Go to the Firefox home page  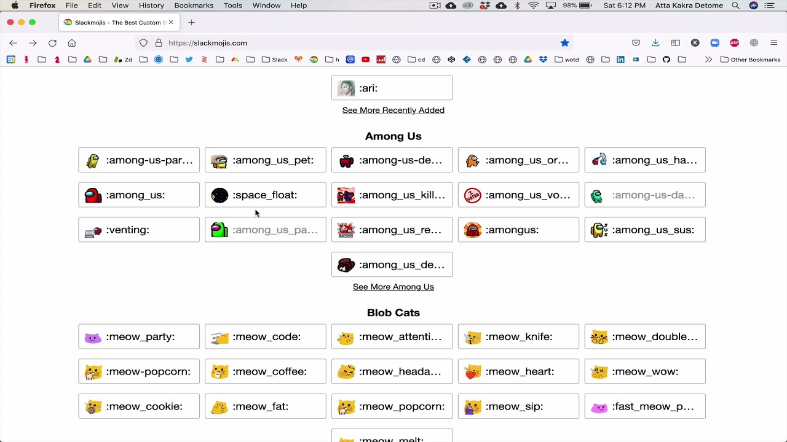(72, 43)
